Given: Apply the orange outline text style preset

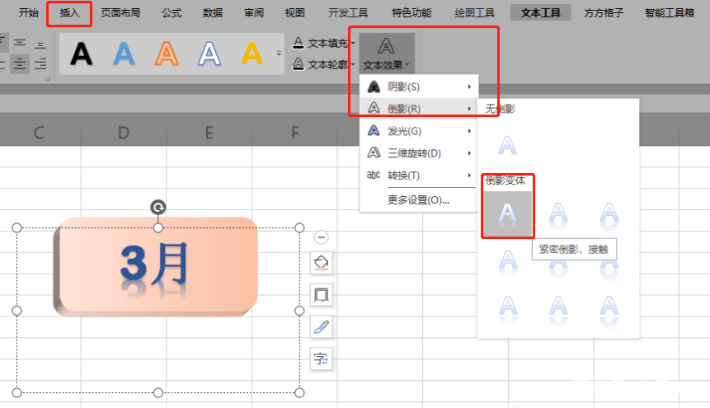Looking at the screenshot, I should (167, 54).
